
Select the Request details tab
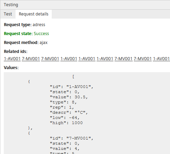[x=33, y=14]
